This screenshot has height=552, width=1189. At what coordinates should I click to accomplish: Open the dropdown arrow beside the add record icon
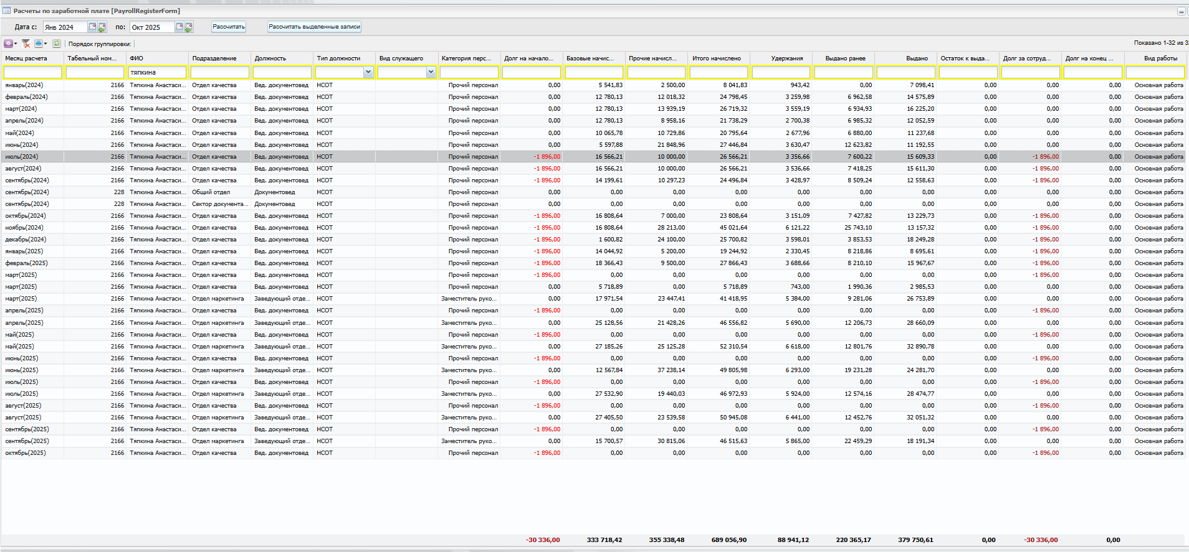16,44
